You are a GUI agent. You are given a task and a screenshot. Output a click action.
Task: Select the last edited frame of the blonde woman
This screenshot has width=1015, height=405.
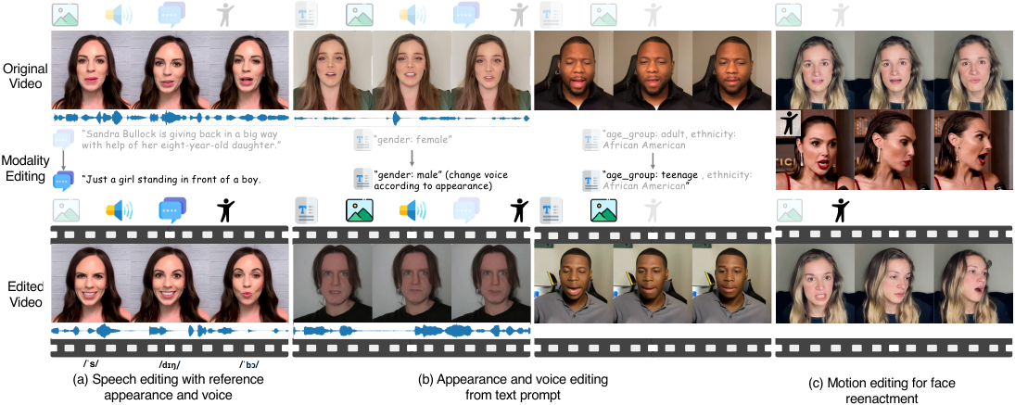point(973,283)
